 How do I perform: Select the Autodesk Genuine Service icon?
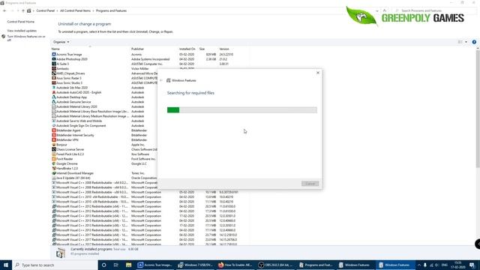pos(54,102)
